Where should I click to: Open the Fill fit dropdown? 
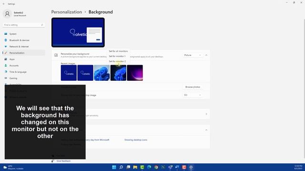pos(193,95)
